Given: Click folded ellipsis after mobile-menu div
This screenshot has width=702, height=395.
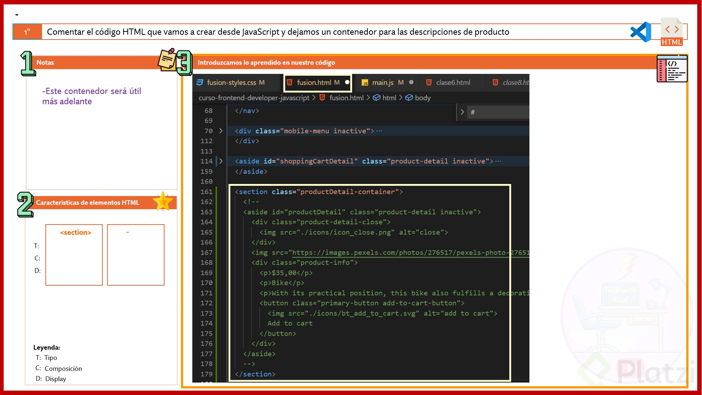Looking at the screenshot, I should tap(379, 131).
